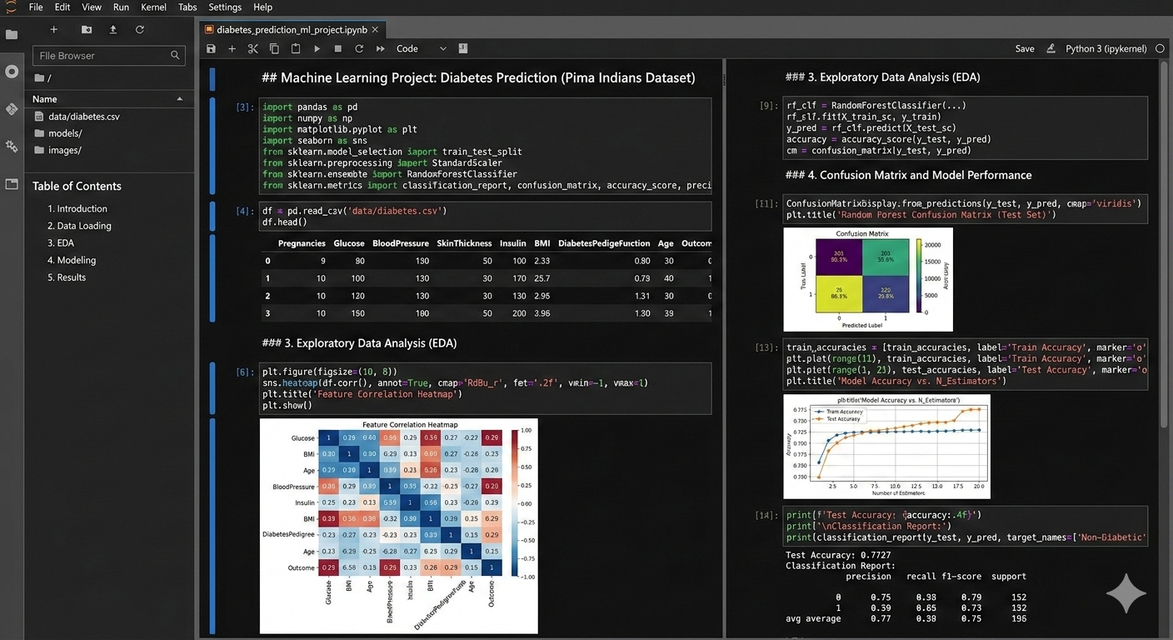Click the upload files icon in file browser

click(x=113, y=30)
